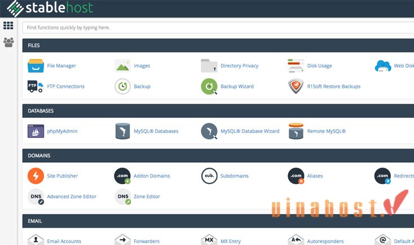Open the Email Accounts link

(x=64, y=241)
